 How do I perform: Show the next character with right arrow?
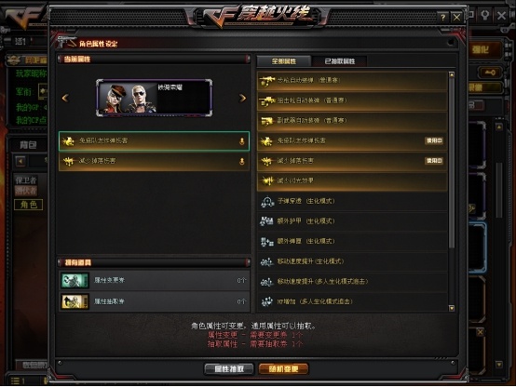[242, 98]
